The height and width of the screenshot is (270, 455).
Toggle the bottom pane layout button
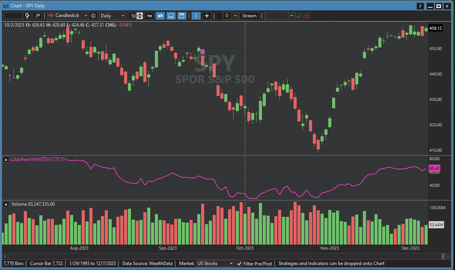click(x=171, y=16)
